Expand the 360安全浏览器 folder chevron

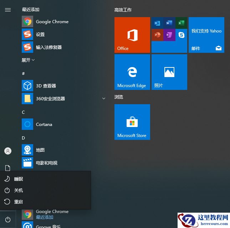(104, 98)
